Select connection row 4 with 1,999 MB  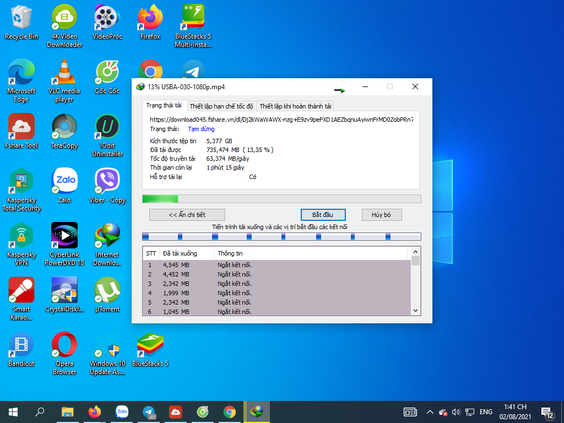pos(276,293)
